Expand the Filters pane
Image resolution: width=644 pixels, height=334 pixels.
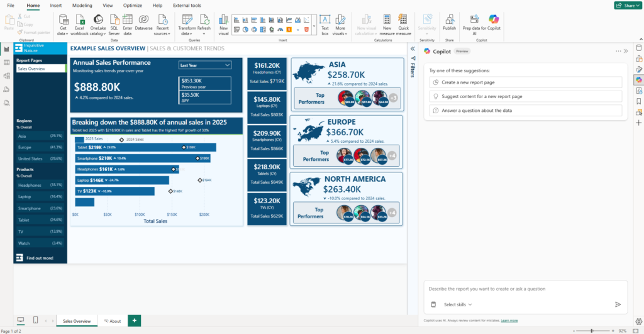pyautogui.click(x=413, y=49)
